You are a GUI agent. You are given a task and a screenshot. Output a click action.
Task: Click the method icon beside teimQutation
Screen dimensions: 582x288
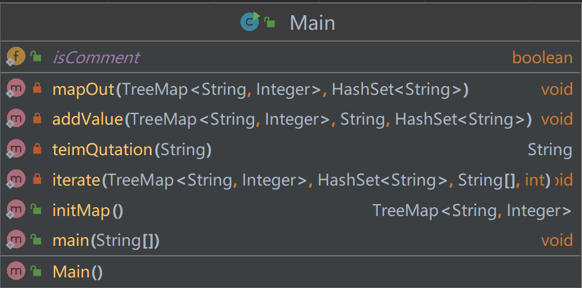[16, 150]
